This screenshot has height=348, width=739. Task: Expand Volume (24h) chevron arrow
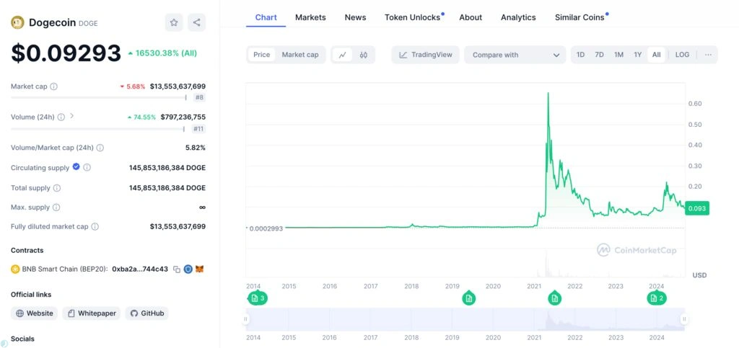coord(71,116)
